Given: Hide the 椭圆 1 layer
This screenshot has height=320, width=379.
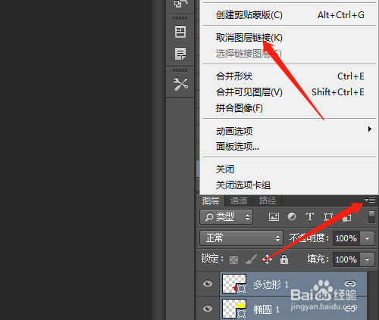Looking at the screenshot, I should pyautogui.click(x=208, y=309).
